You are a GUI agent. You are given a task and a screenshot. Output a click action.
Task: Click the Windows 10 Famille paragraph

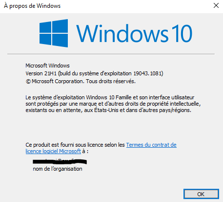(x=113, y=104)
